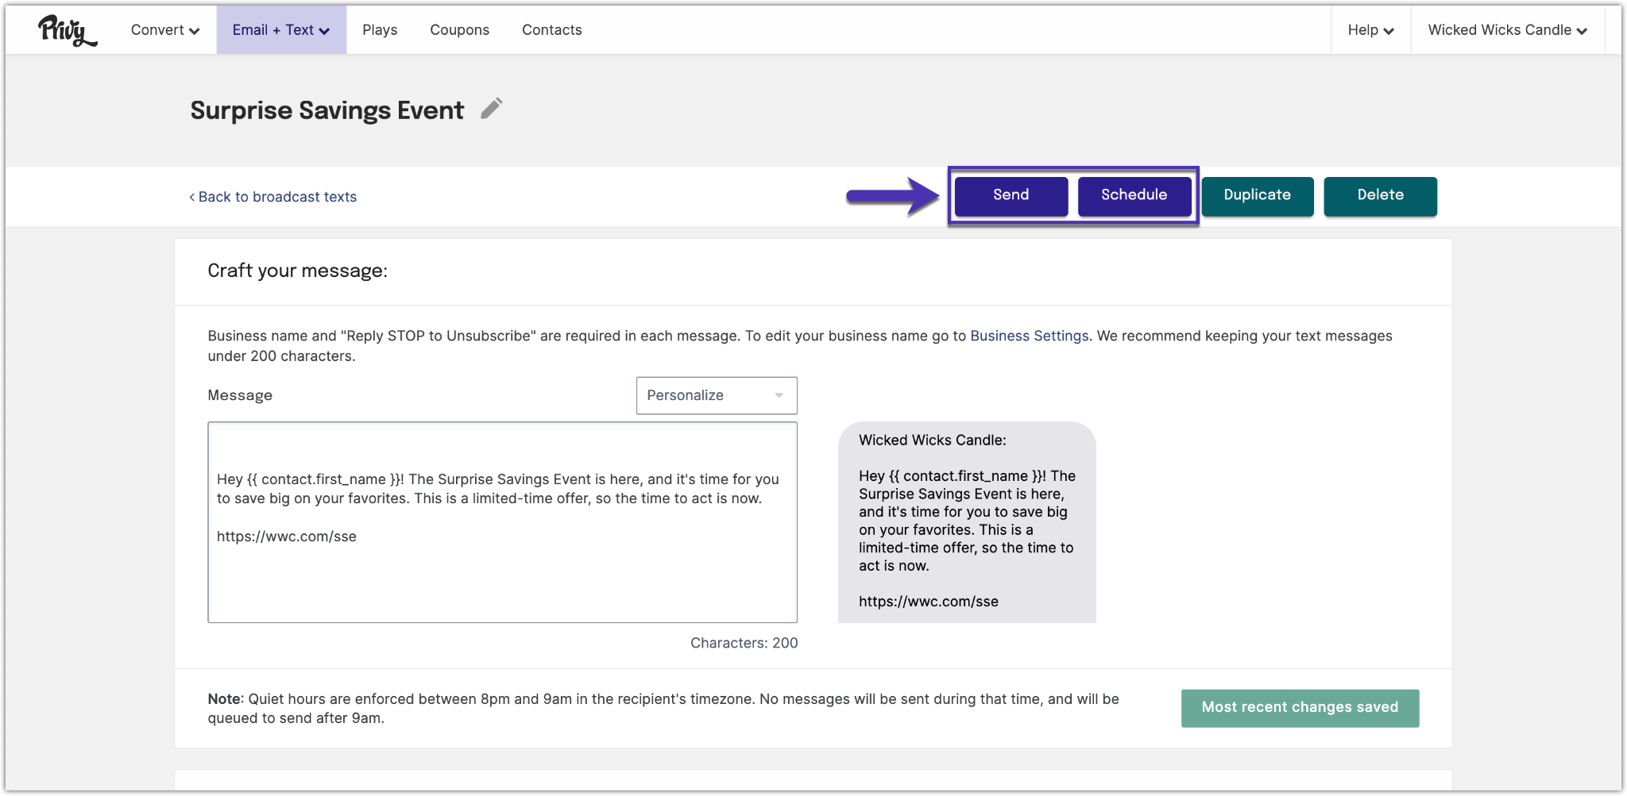This screenshot has width=1627, height=796.
Task: Click the pencil icon to rename campaign
Action: (x=492, y=109)
